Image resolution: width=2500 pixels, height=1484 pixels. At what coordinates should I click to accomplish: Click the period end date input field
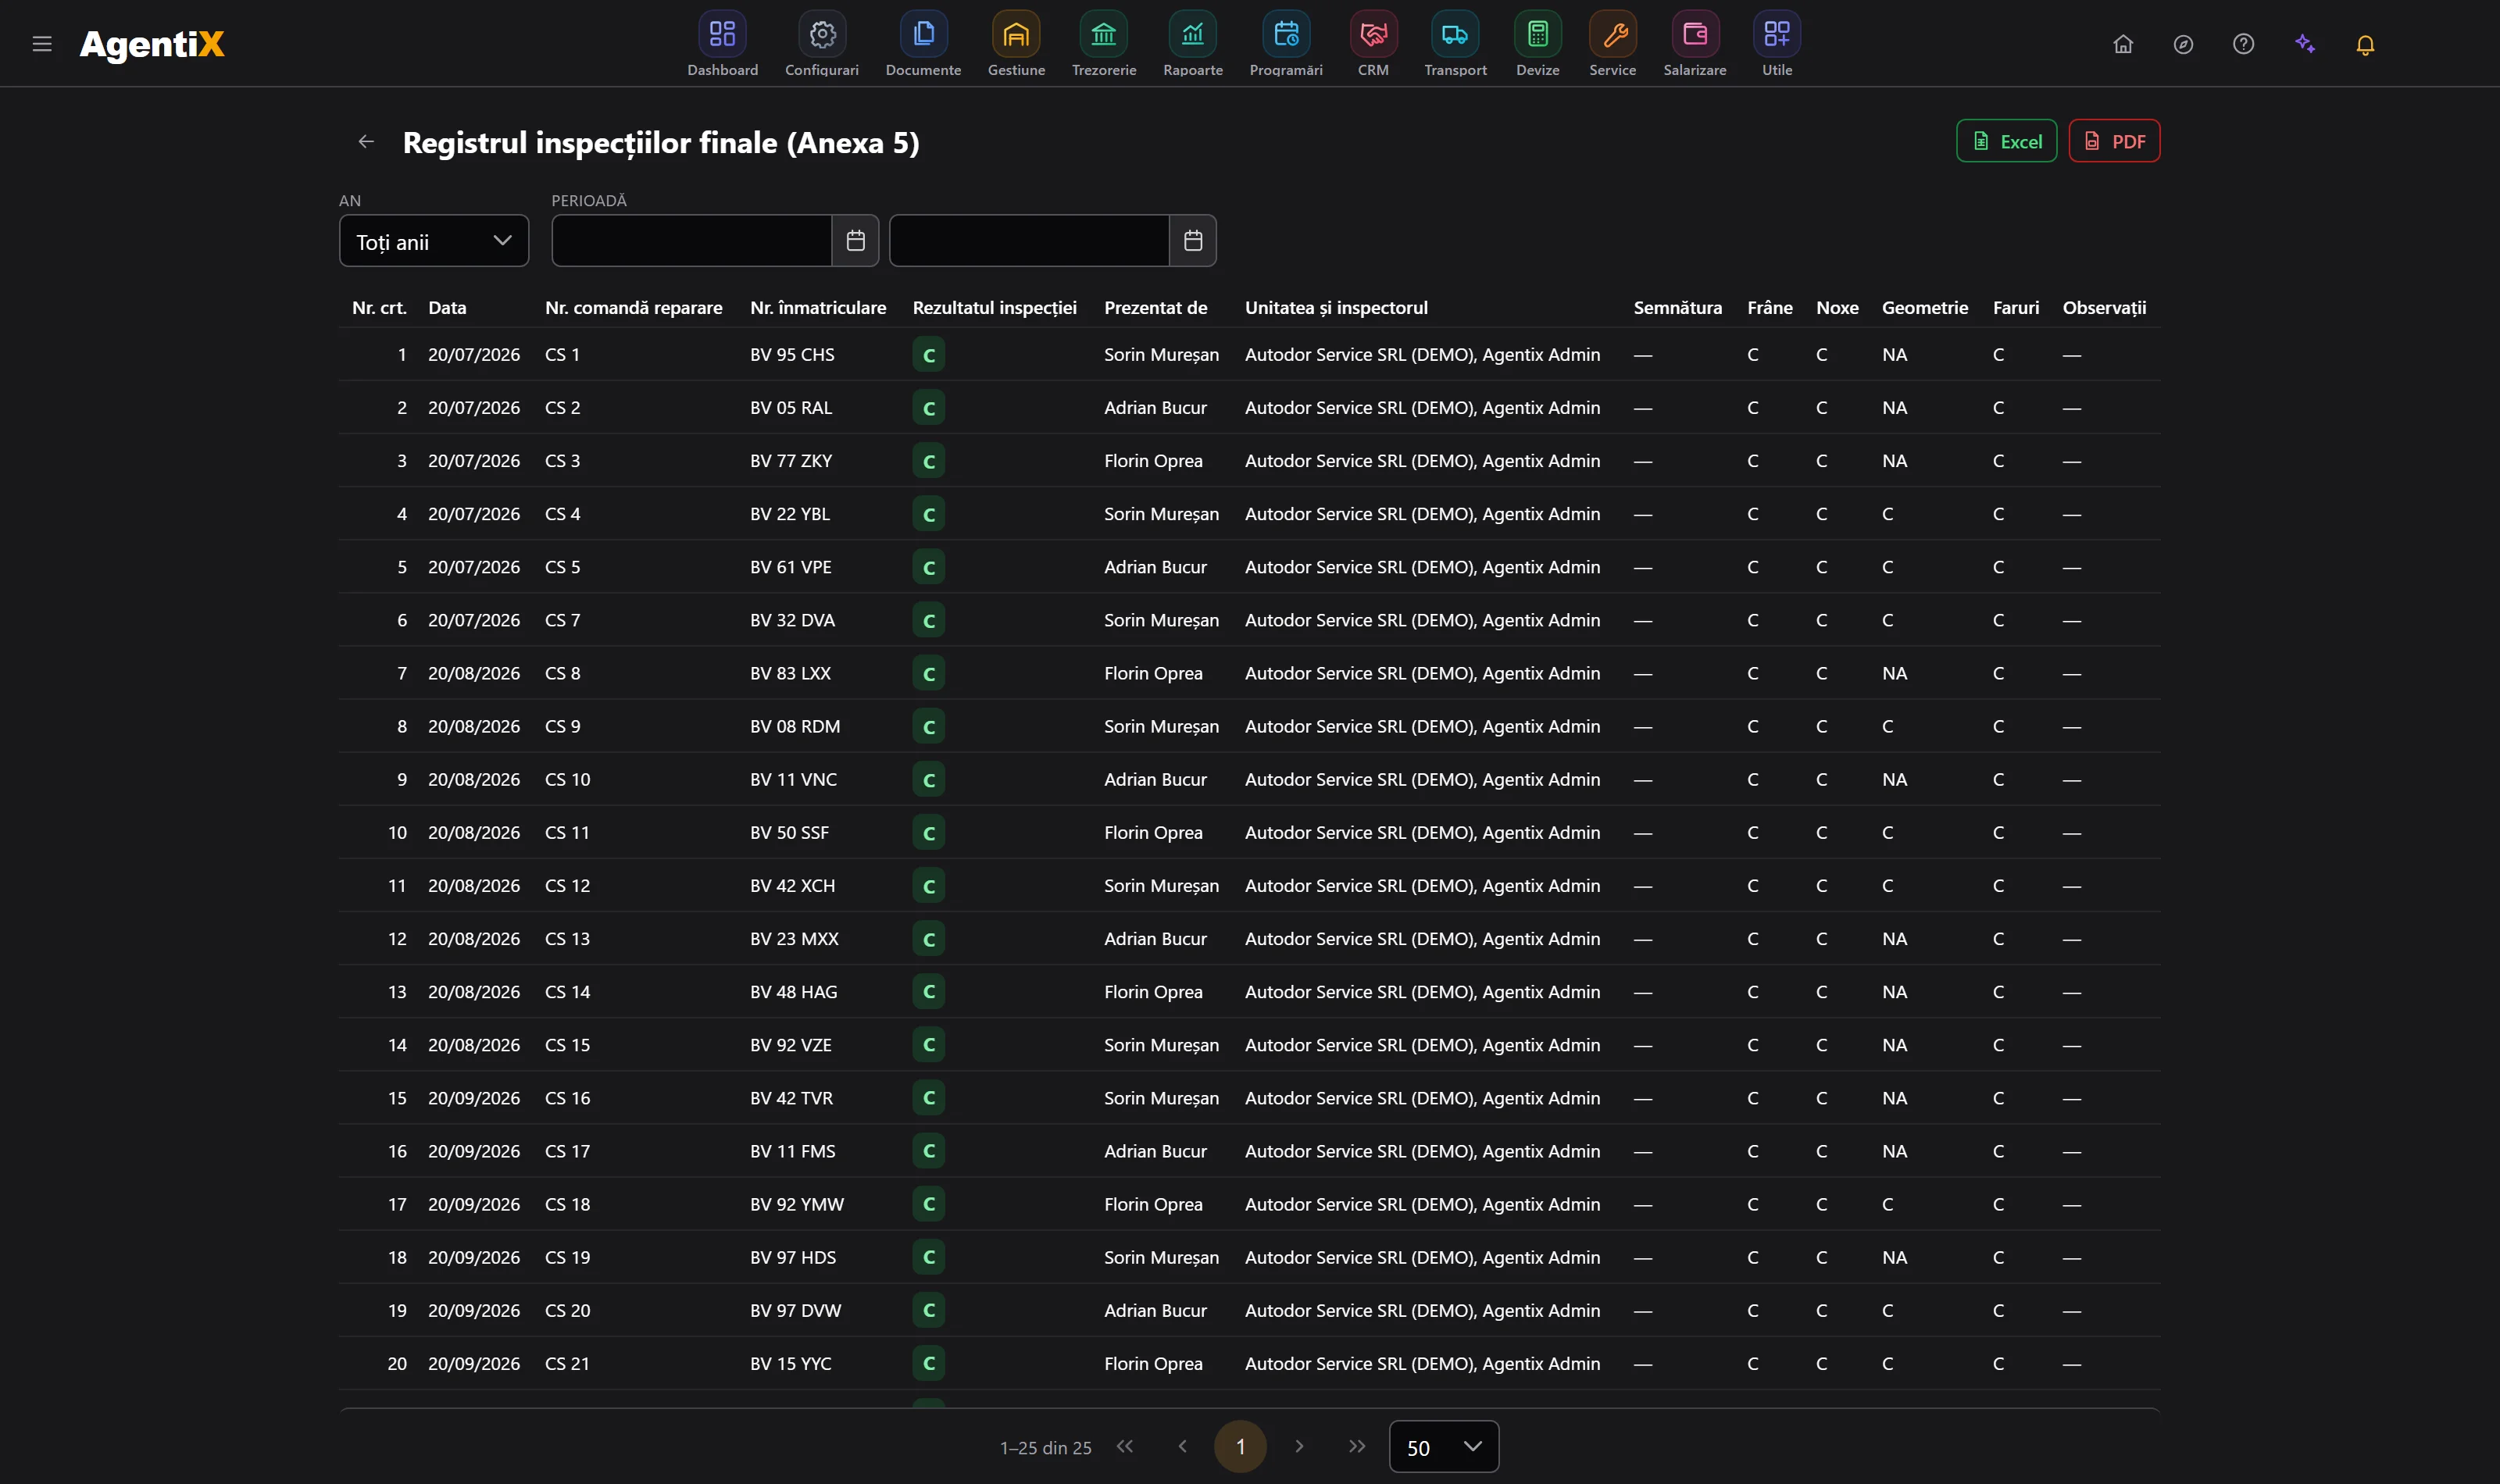click(x=1029, y=240)
